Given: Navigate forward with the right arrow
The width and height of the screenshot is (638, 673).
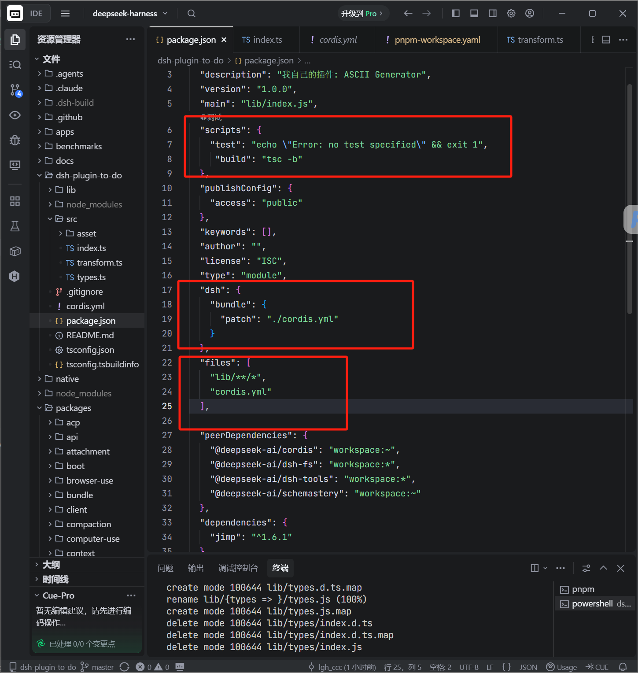Looking at the screenshot, I should coord(427,14).
